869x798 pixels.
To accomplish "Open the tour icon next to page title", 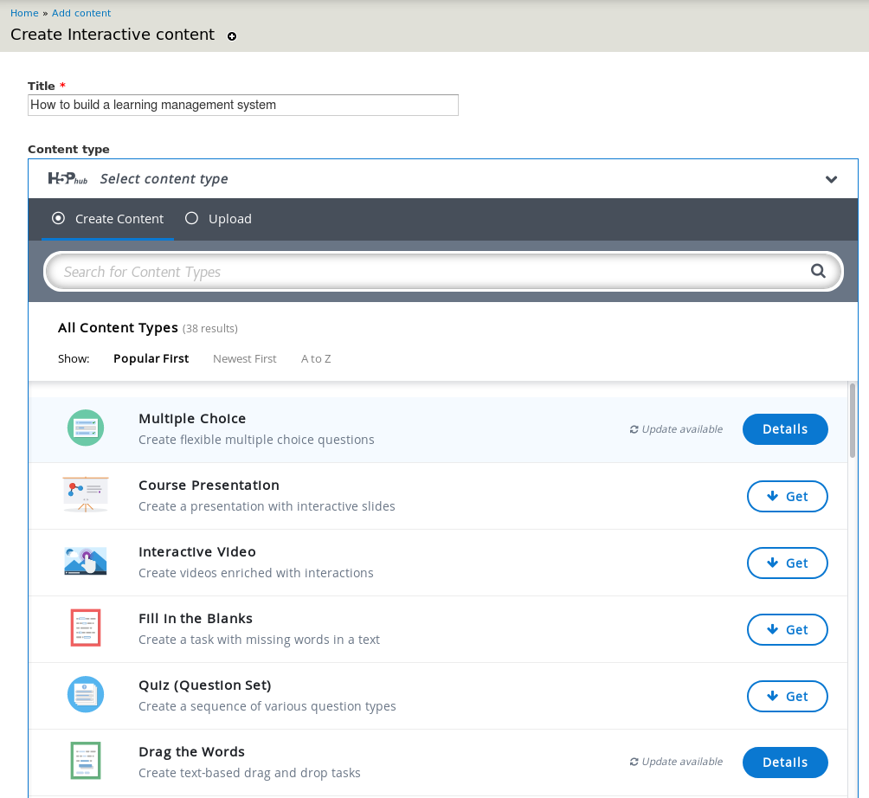I will [x=231, y=36].
